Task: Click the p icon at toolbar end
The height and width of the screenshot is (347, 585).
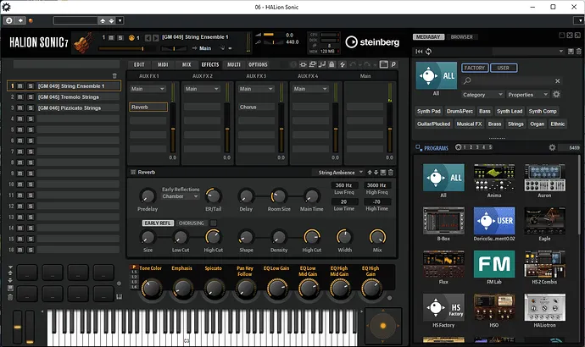Action: (393, 64)
